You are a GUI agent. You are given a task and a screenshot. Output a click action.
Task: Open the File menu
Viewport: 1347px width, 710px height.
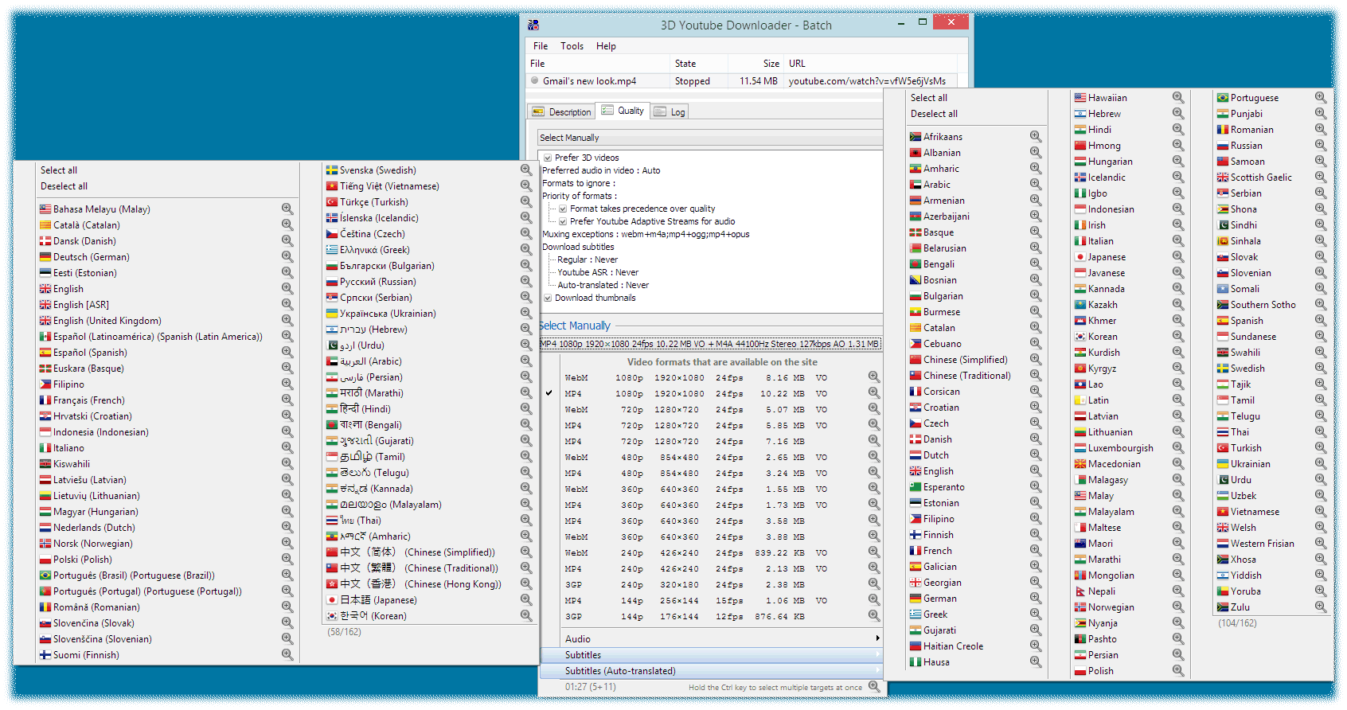[x=541, y=46]
